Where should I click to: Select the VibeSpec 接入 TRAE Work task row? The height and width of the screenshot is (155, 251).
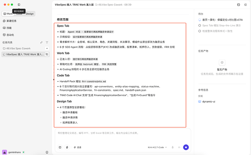(x=25, y=55)
